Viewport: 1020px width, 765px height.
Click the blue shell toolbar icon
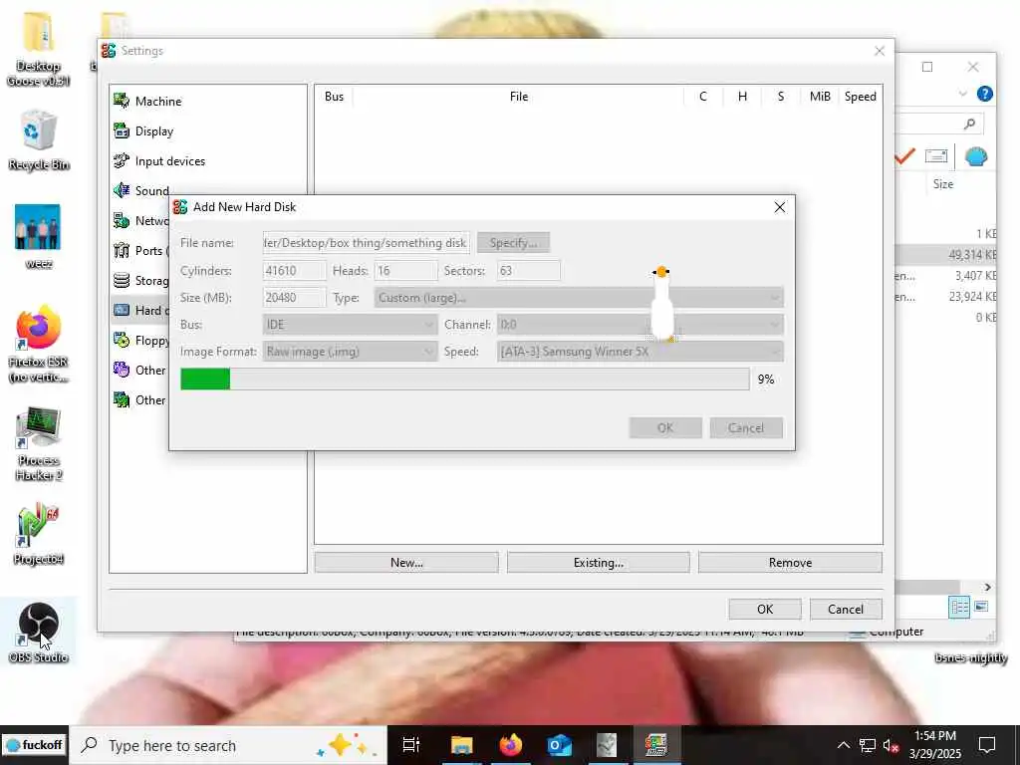[x=976, y=156]
